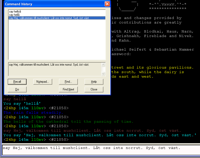The image size is (200, 158).
Task: Click 'ichael Seifert & Sebastian Hammer' credits line
Action: click(153, 49)
